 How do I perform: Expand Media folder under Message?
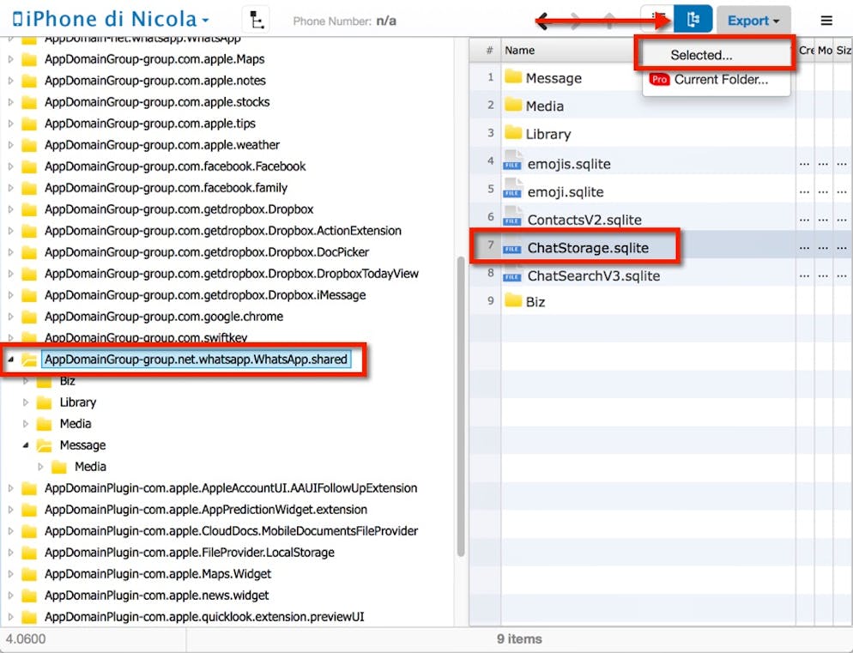[41, 466]
